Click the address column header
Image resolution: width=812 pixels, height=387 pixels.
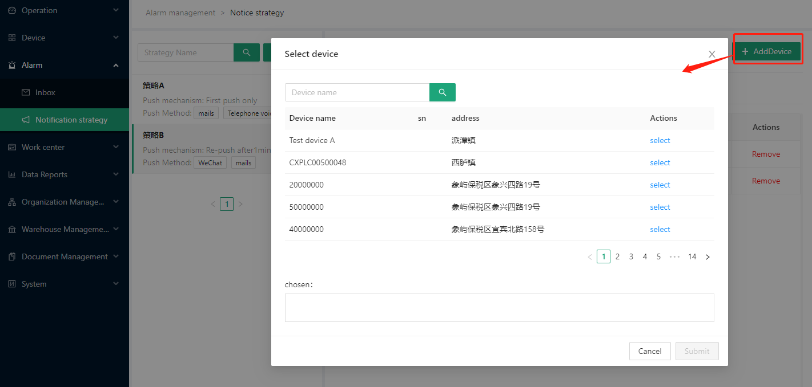(465, 118)
